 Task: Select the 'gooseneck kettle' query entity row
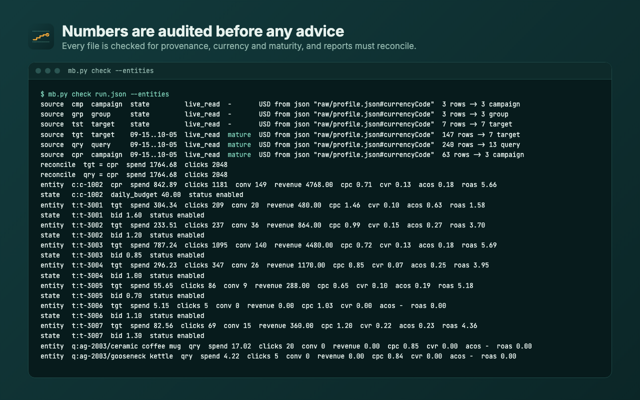(x=278, y=356)
